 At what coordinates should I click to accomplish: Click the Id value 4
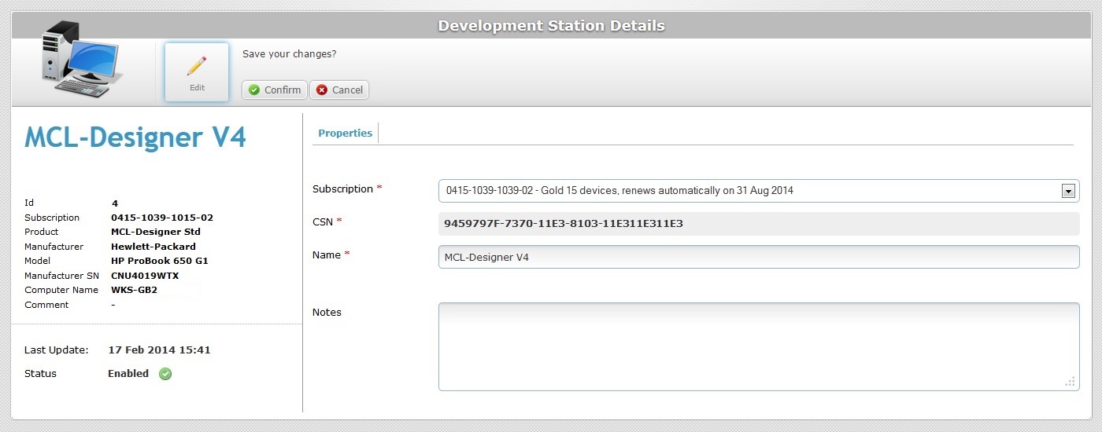(x=115, y=203)
